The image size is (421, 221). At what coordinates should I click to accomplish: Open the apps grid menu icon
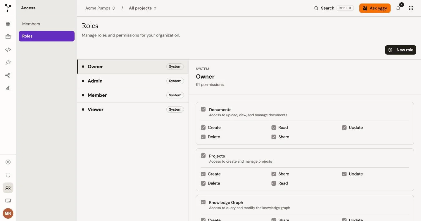[x=411, y=8]
